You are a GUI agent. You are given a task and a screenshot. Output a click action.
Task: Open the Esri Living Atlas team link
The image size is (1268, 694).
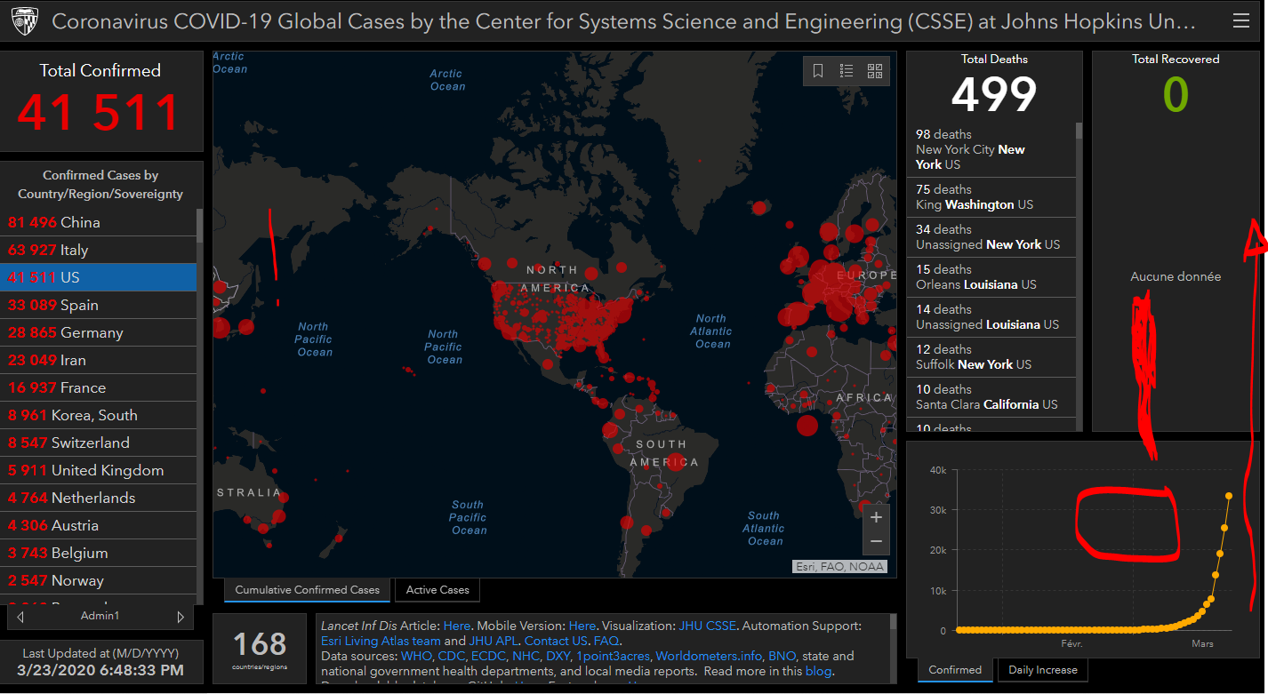(x=381, y=641)
